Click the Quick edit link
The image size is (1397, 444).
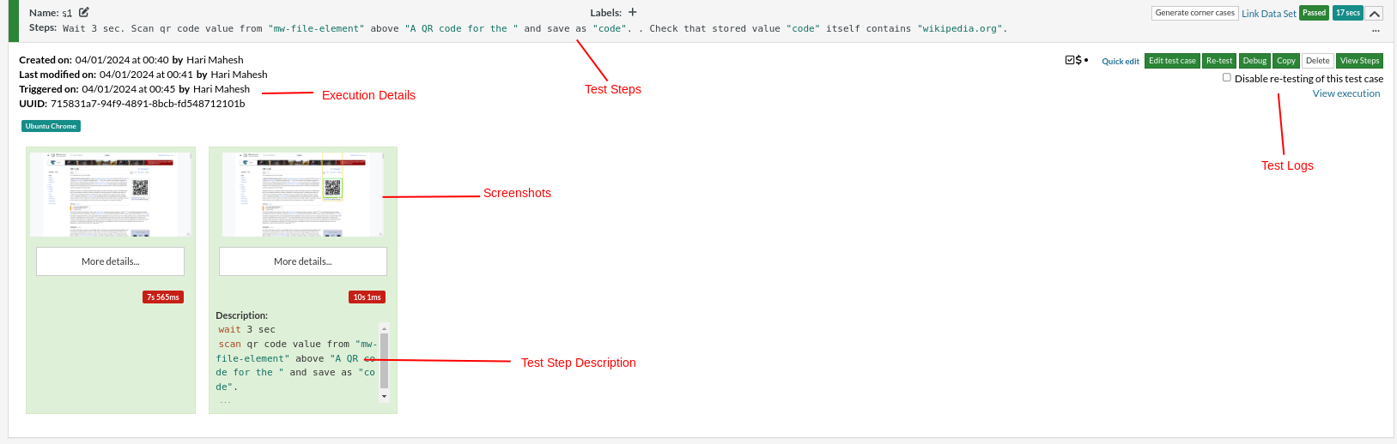(1121, 62)
